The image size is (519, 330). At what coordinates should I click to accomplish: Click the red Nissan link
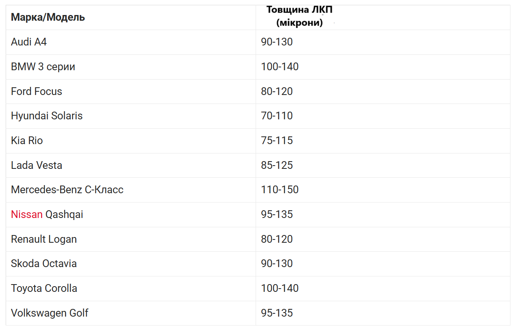click(x=26, y=214)
